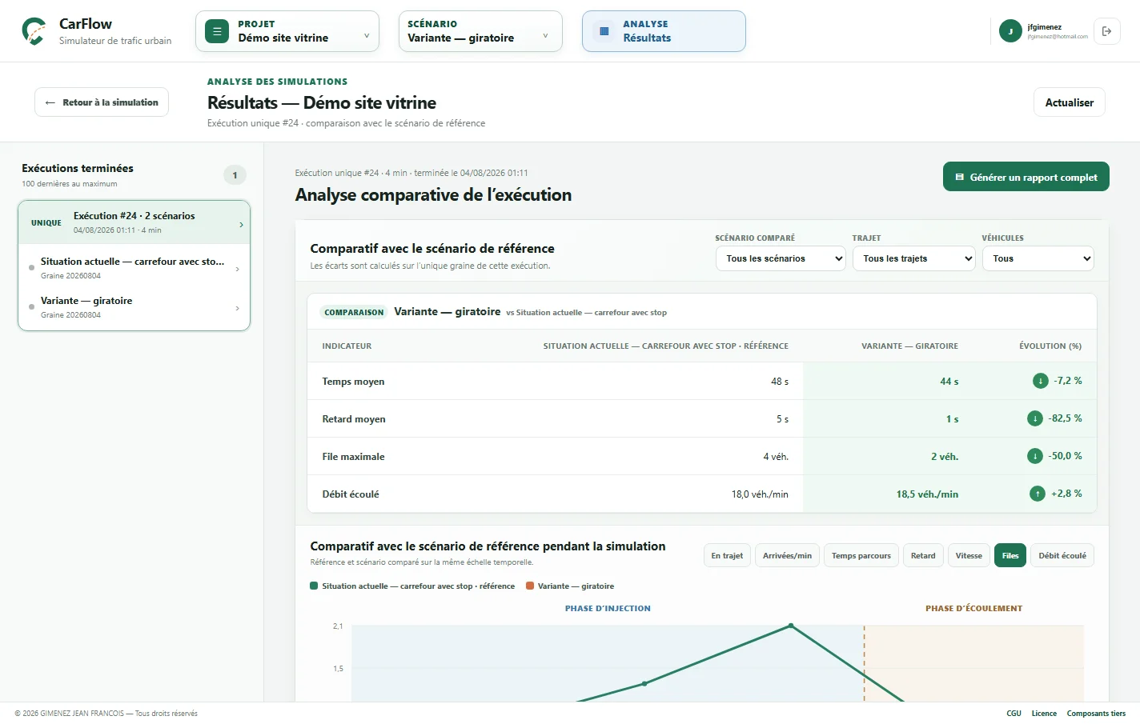
Task: Click the Temps moyen indicator label
Action: 353,382
